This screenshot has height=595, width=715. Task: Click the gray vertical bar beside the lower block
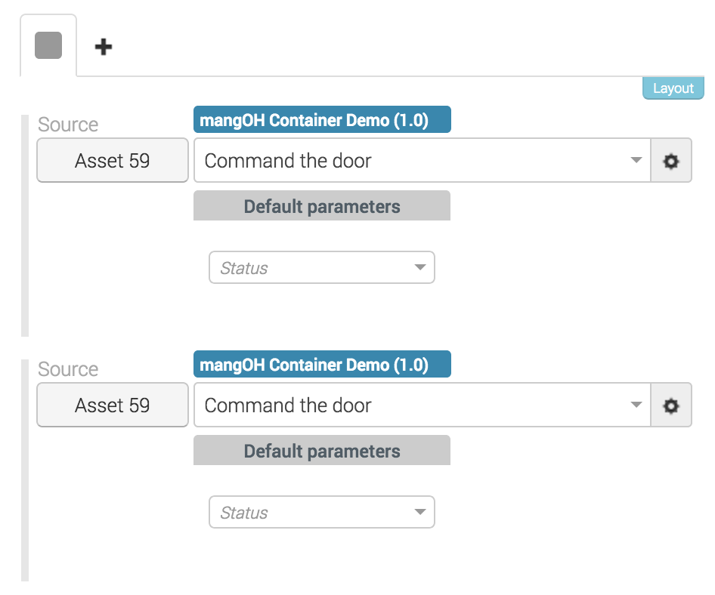[x=25, y=470]
